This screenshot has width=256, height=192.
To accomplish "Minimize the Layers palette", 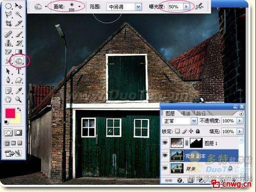I will pyautogui.click(x=236, y=107).
